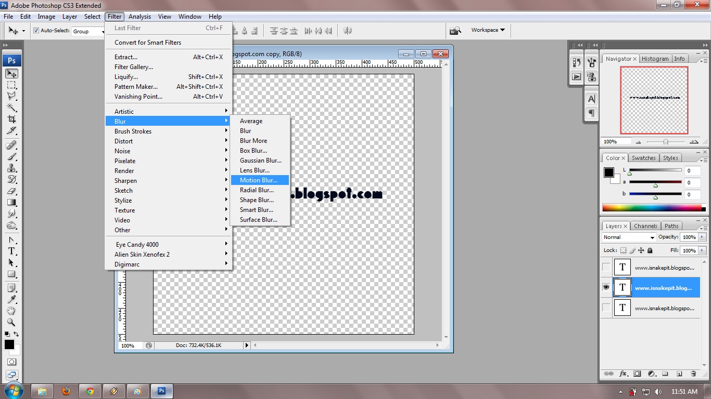Viewport: 711px width, 399px height.
Task: Show the top text layer visibility
Action: (x=606, y=267)
